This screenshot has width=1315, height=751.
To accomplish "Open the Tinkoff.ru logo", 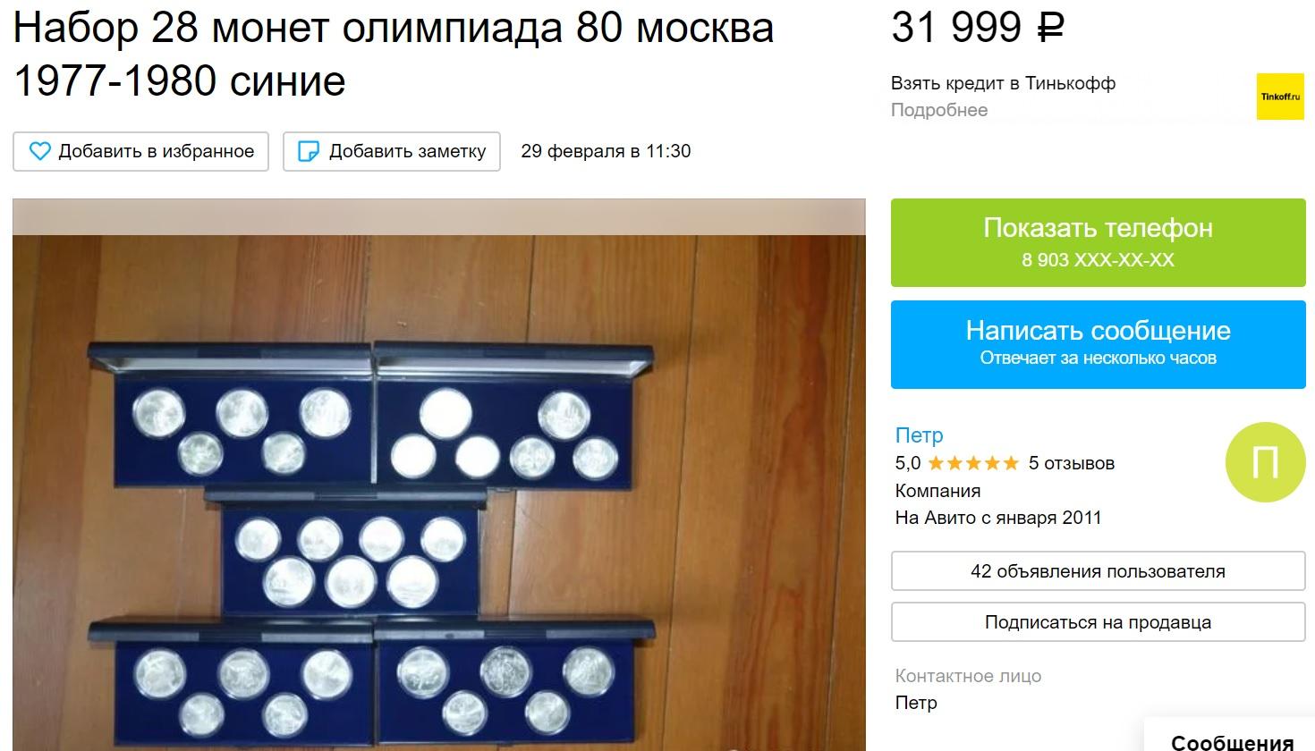I will 1281,97.
